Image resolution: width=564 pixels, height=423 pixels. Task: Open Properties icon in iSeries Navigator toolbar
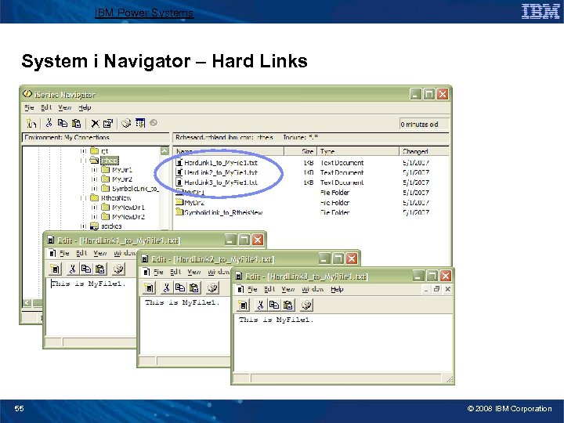click(107, 124)
